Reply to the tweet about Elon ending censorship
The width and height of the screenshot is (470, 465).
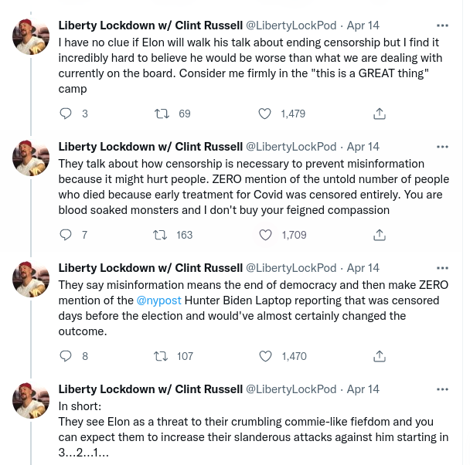[66, 114]
